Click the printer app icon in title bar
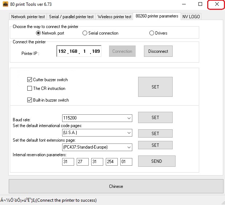This screenshot has width=225, height=205. tap(5, 4)
